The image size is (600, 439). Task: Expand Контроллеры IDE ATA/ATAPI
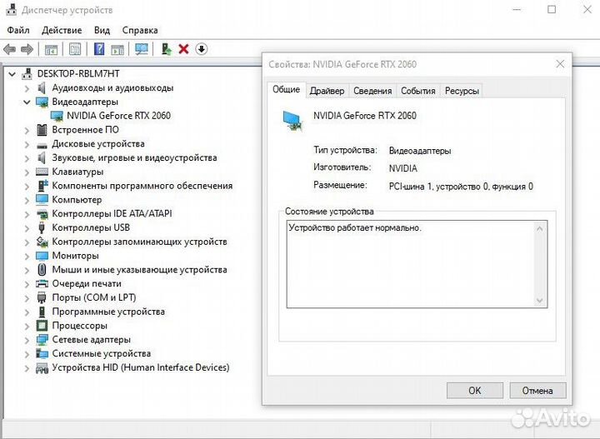click(27, 214)
